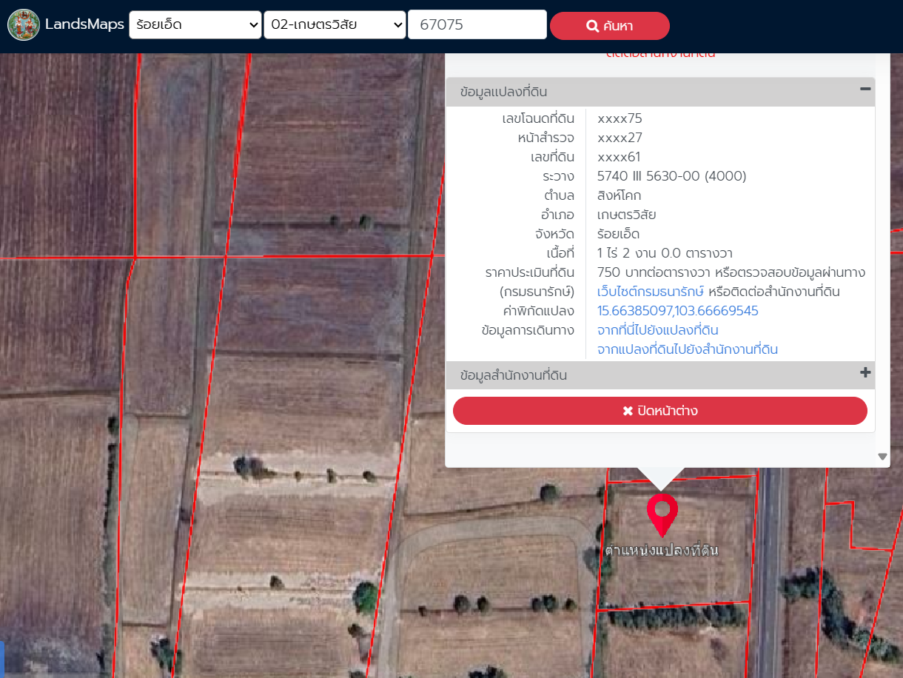Collapse ข้อมูลแปลงที่ดิน using the minus icon

(865, 90)
